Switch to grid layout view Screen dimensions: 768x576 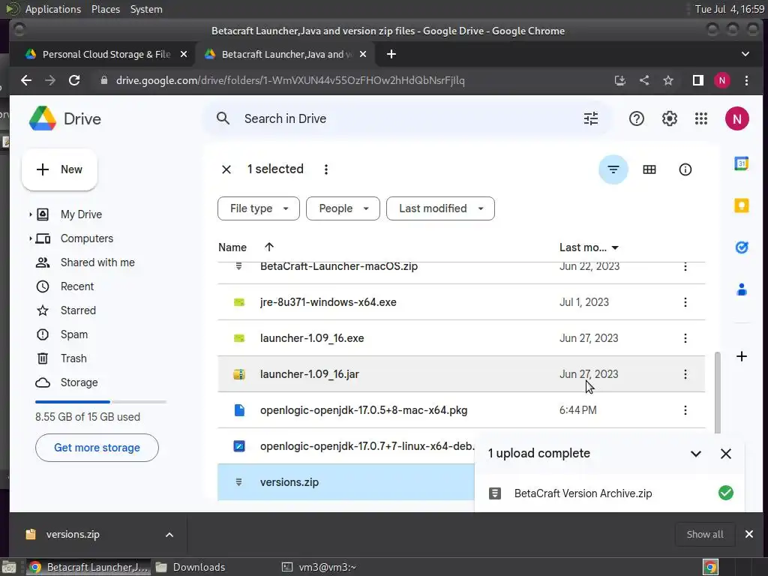(x=649, y=169)
